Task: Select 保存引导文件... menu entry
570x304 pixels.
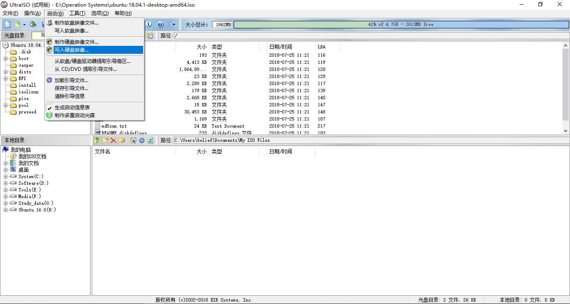Action: (94, 88)
